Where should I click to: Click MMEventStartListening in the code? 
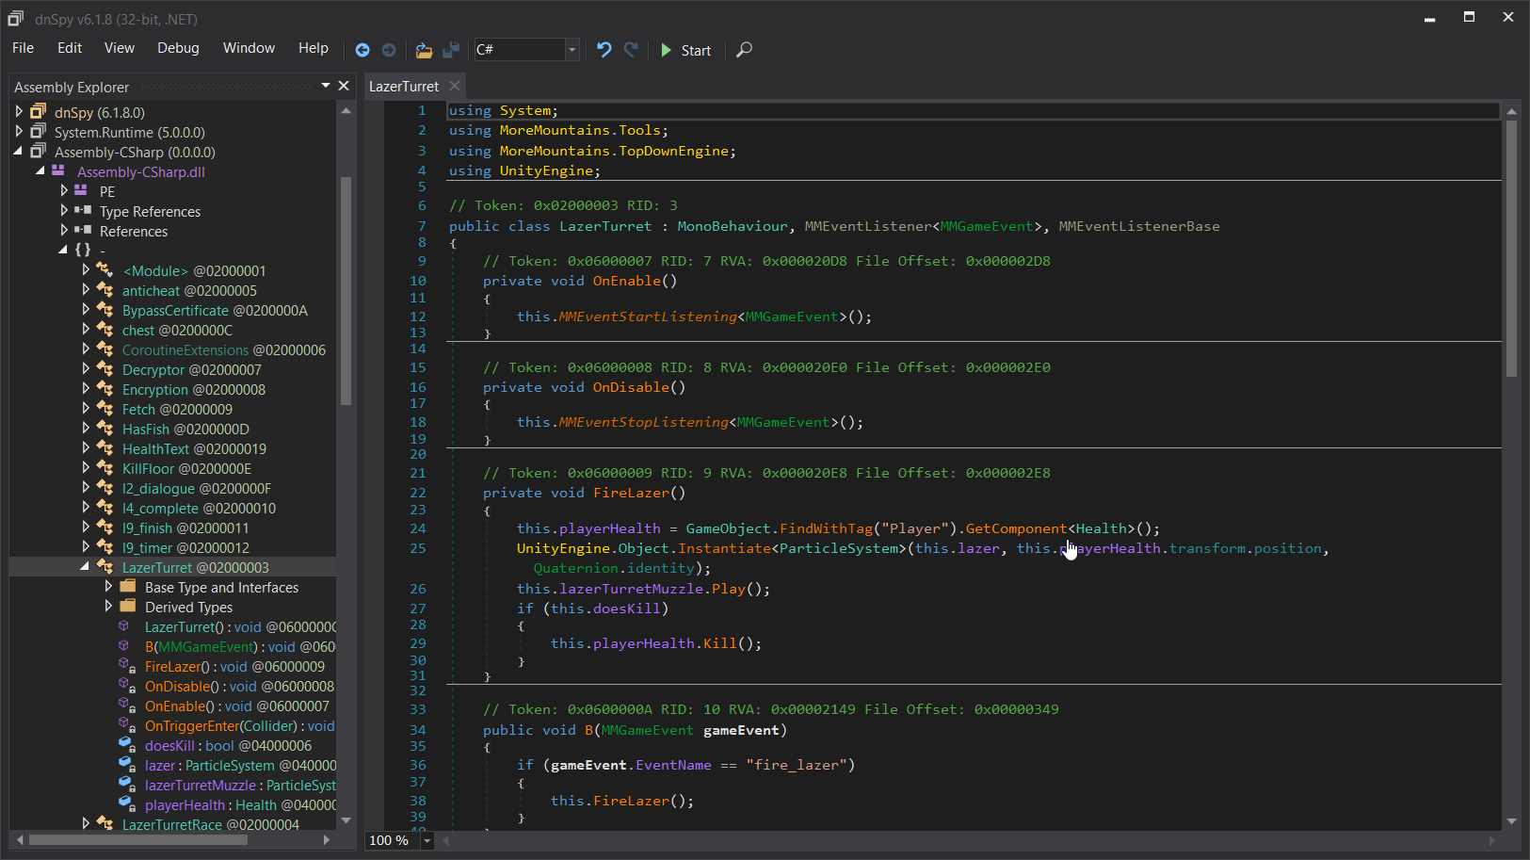click(648, 316)
